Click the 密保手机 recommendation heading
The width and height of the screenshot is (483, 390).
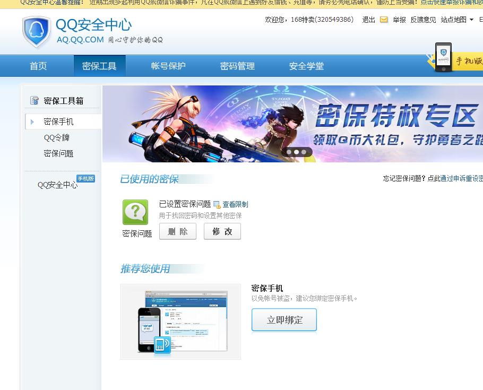click(x=267, y=288)
